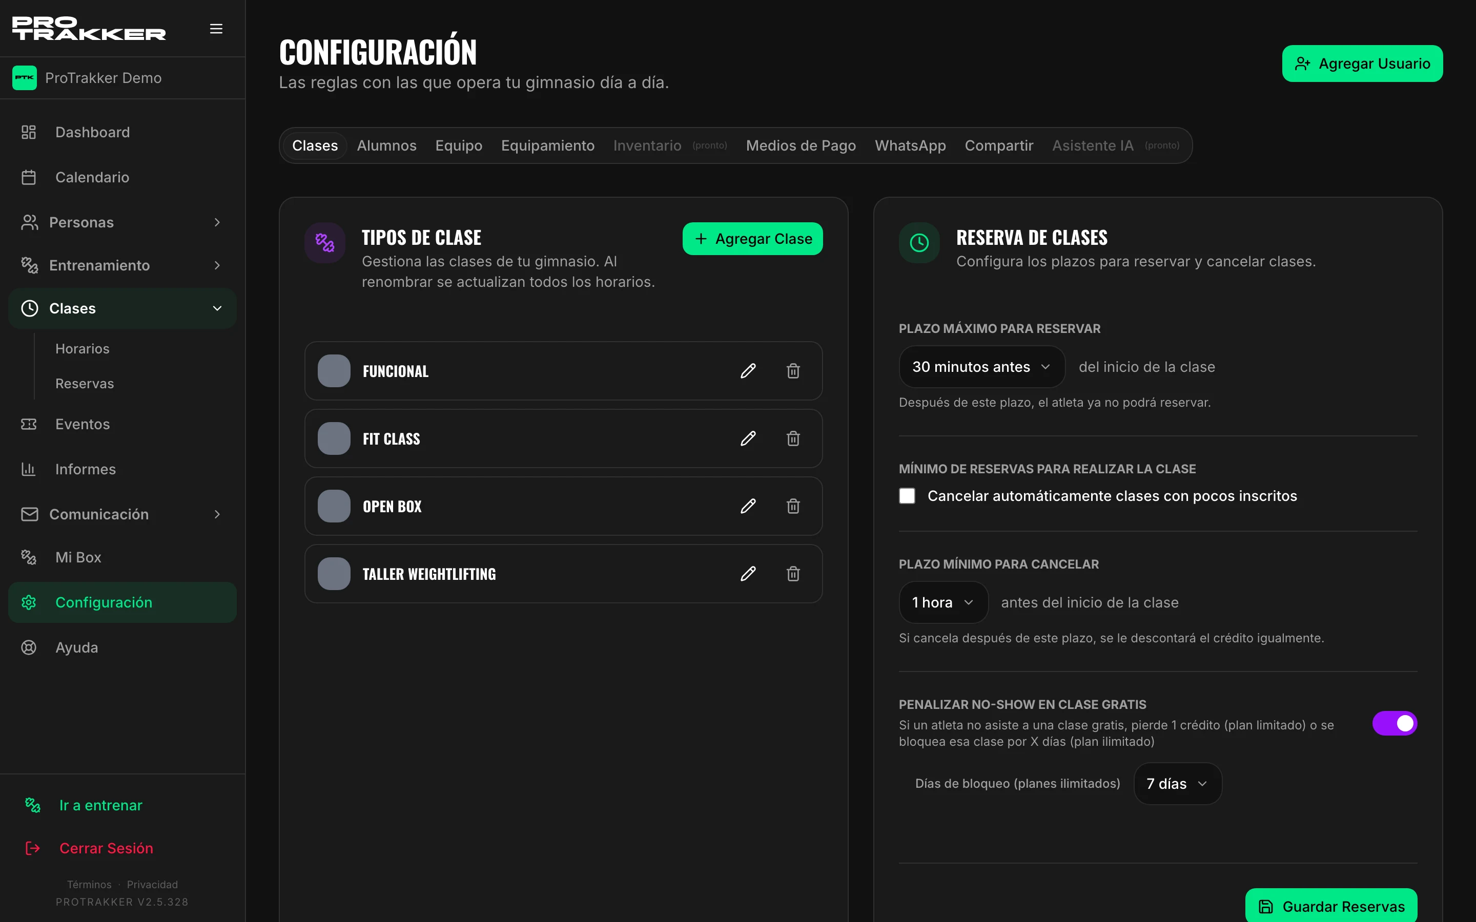This screenshot has height=922, width=1476.
Task: Click the OPEN BOX class color swatch
Action: click(334, 506)
